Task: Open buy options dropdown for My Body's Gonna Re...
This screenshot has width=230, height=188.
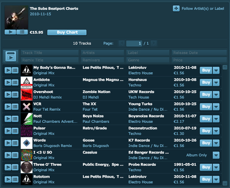Action: (x=216, y=70)
